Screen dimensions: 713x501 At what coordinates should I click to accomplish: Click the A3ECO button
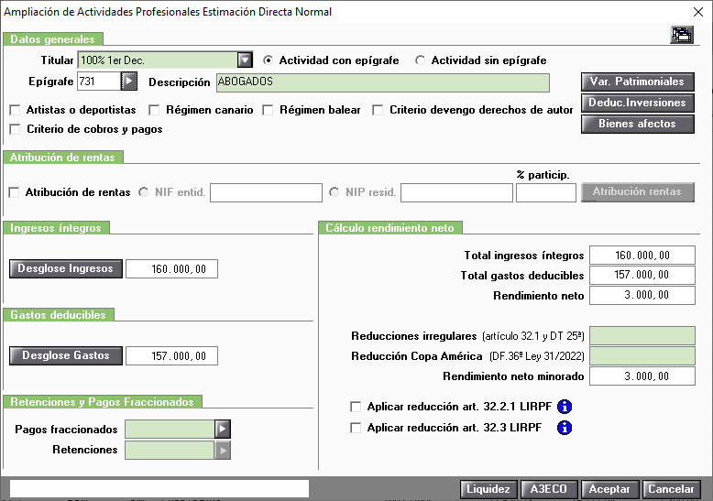click(549, 489)
